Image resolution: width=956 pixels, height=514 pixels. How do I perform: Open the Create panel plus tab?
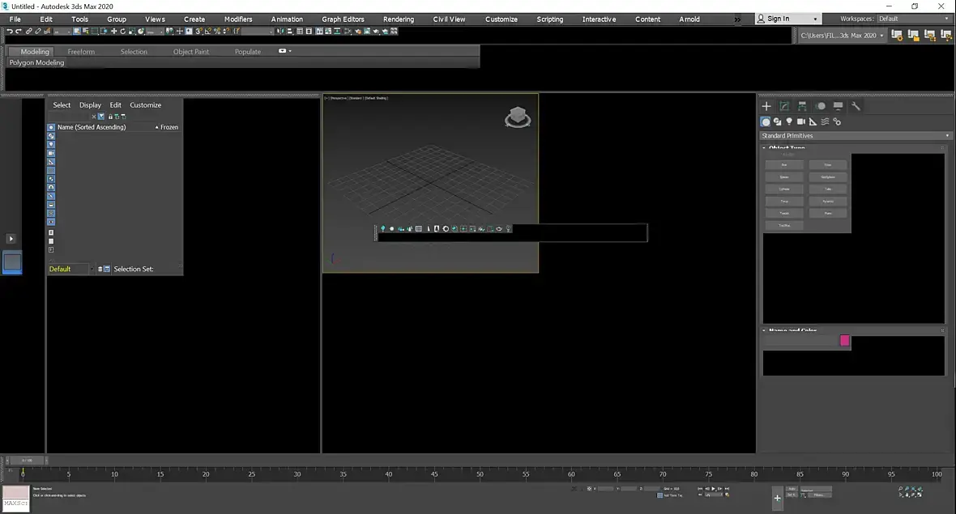[x=766, y=106]
